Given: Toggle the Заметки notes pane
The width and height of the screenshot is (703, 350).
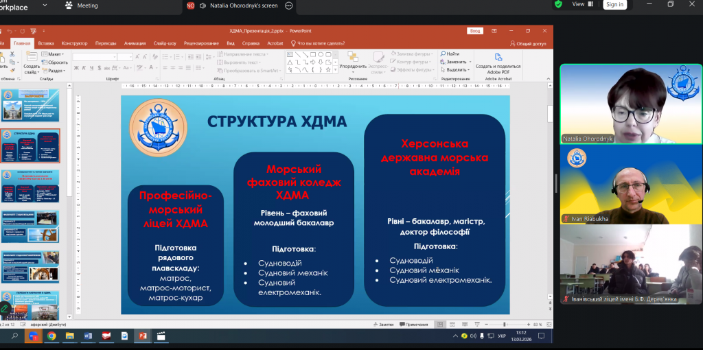Looking at the screenshot, I should click(x=383, y=325).
